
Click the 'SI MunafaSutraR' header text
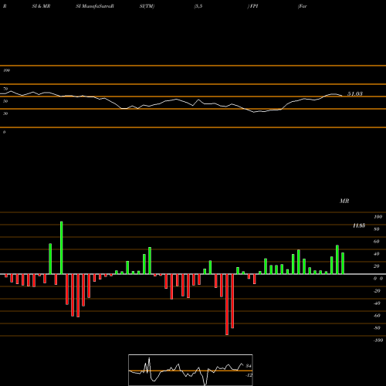pyautogui.click(x=95, y=6)
